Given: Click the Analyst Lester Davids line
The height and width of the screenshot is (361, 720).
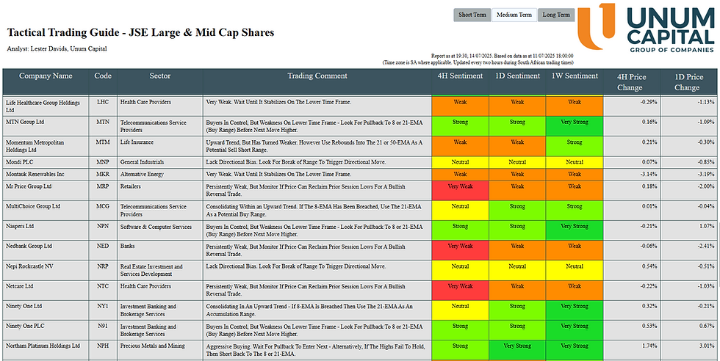Looking at the screenshot, I should (57, 48).
